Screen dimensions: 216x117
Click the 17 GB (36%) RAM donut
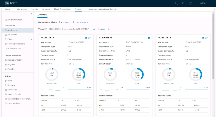pos(79,74)
